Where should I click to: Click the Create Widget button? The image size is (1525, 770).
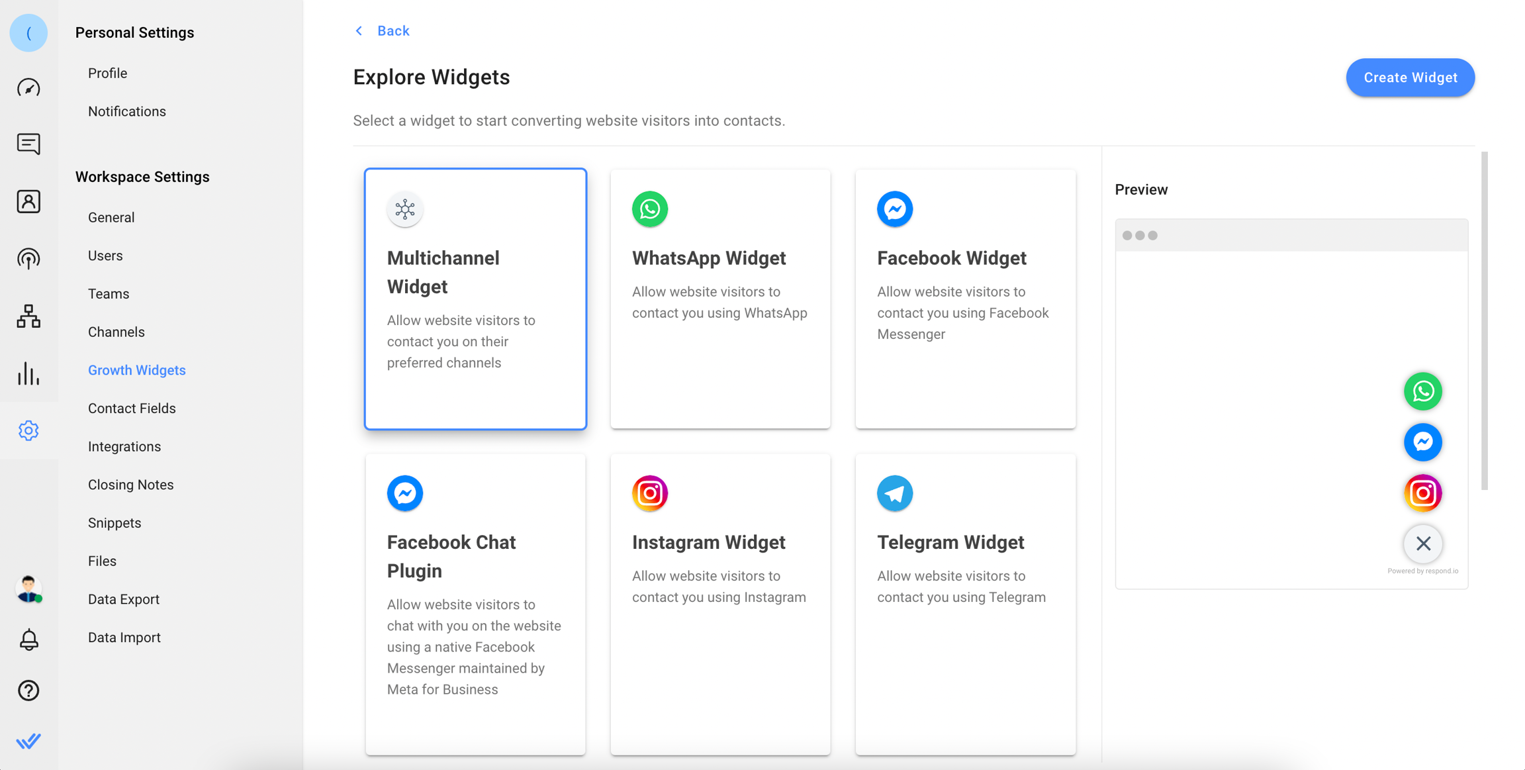(x=1410, y=77)
